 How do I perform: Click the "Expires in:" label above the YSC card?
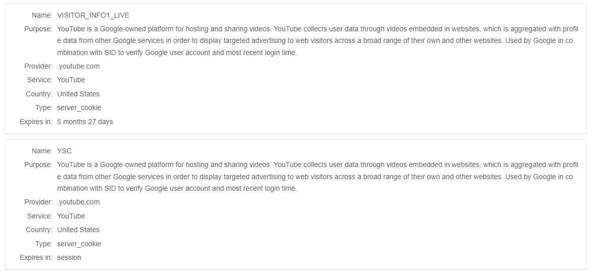coord(36,122)
